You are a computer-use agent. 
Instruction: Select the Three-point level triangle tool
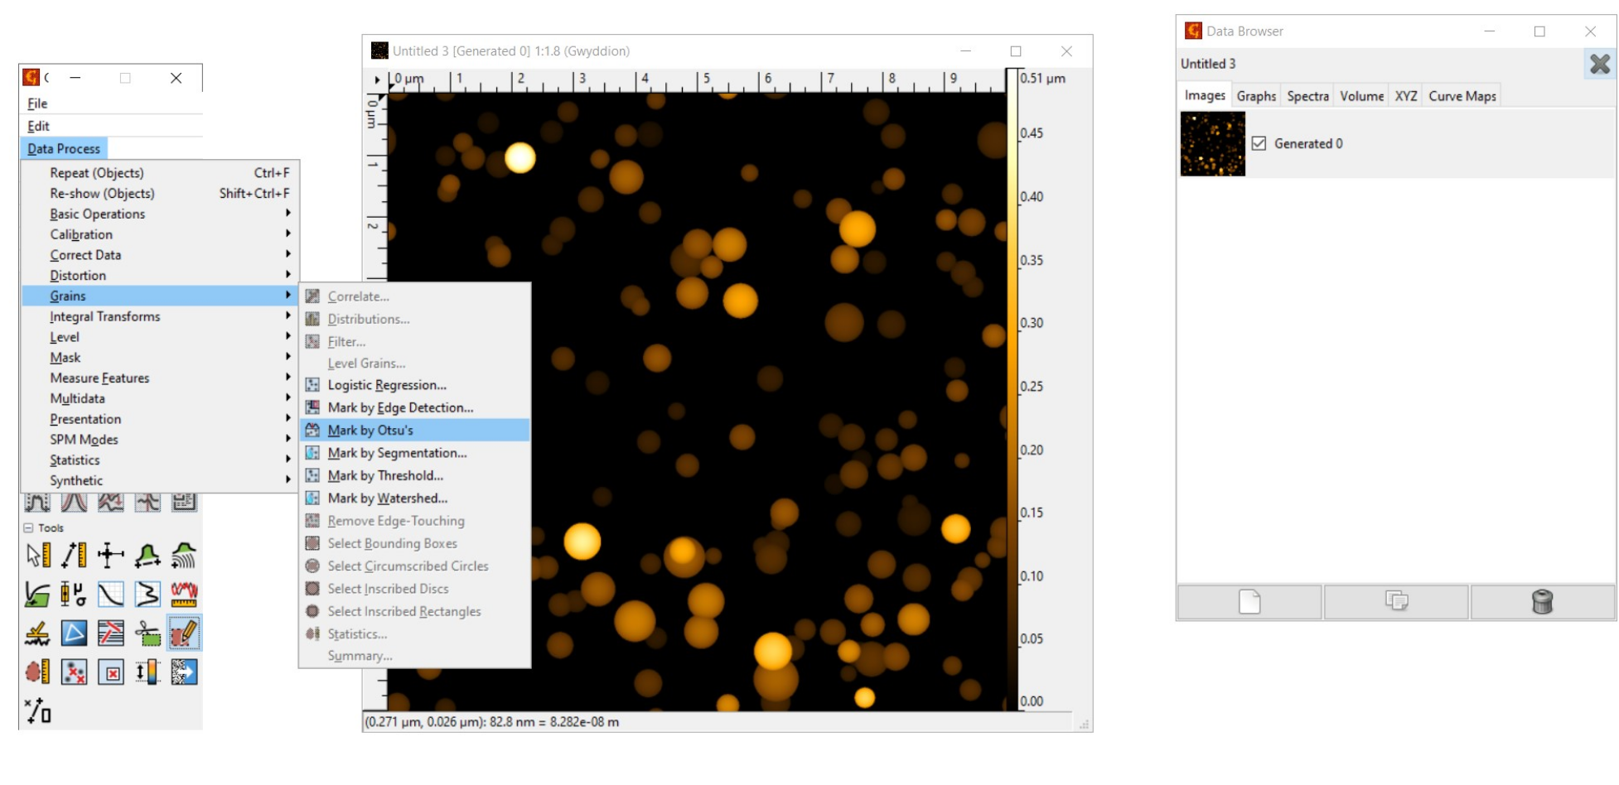74,633
